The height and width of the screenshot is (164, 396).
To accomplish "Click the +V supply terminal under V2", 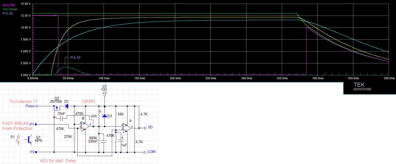I will click(x=104, y=96).
